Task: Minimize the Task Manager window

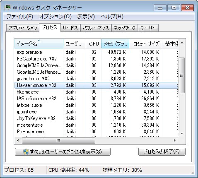Action: coord(160,7)
